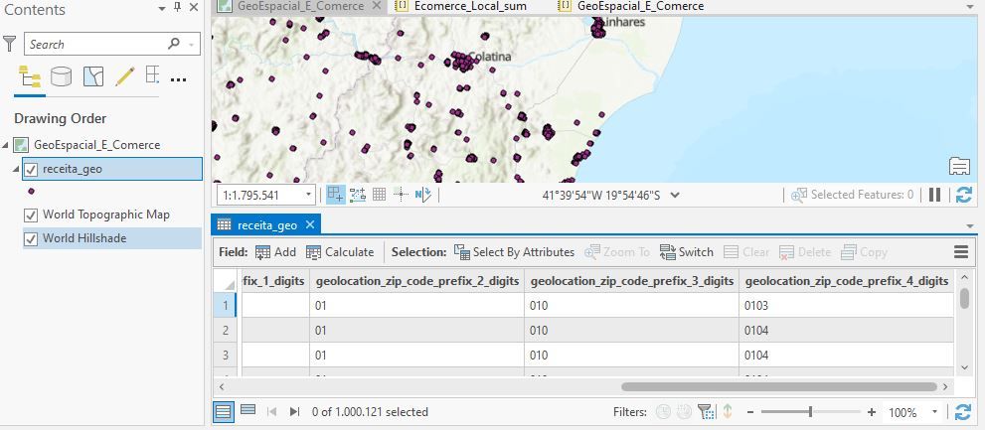Toggle World Hillshade layer checkbox
Image resolution: width=985 pixels, height=430 pixels.
pos(31,239)
